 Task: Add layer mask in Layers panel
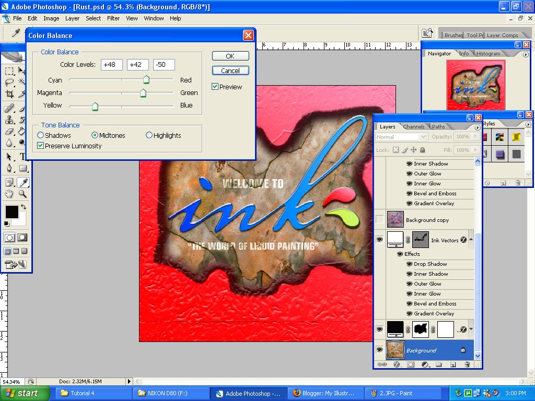click(x=411, y=364)
